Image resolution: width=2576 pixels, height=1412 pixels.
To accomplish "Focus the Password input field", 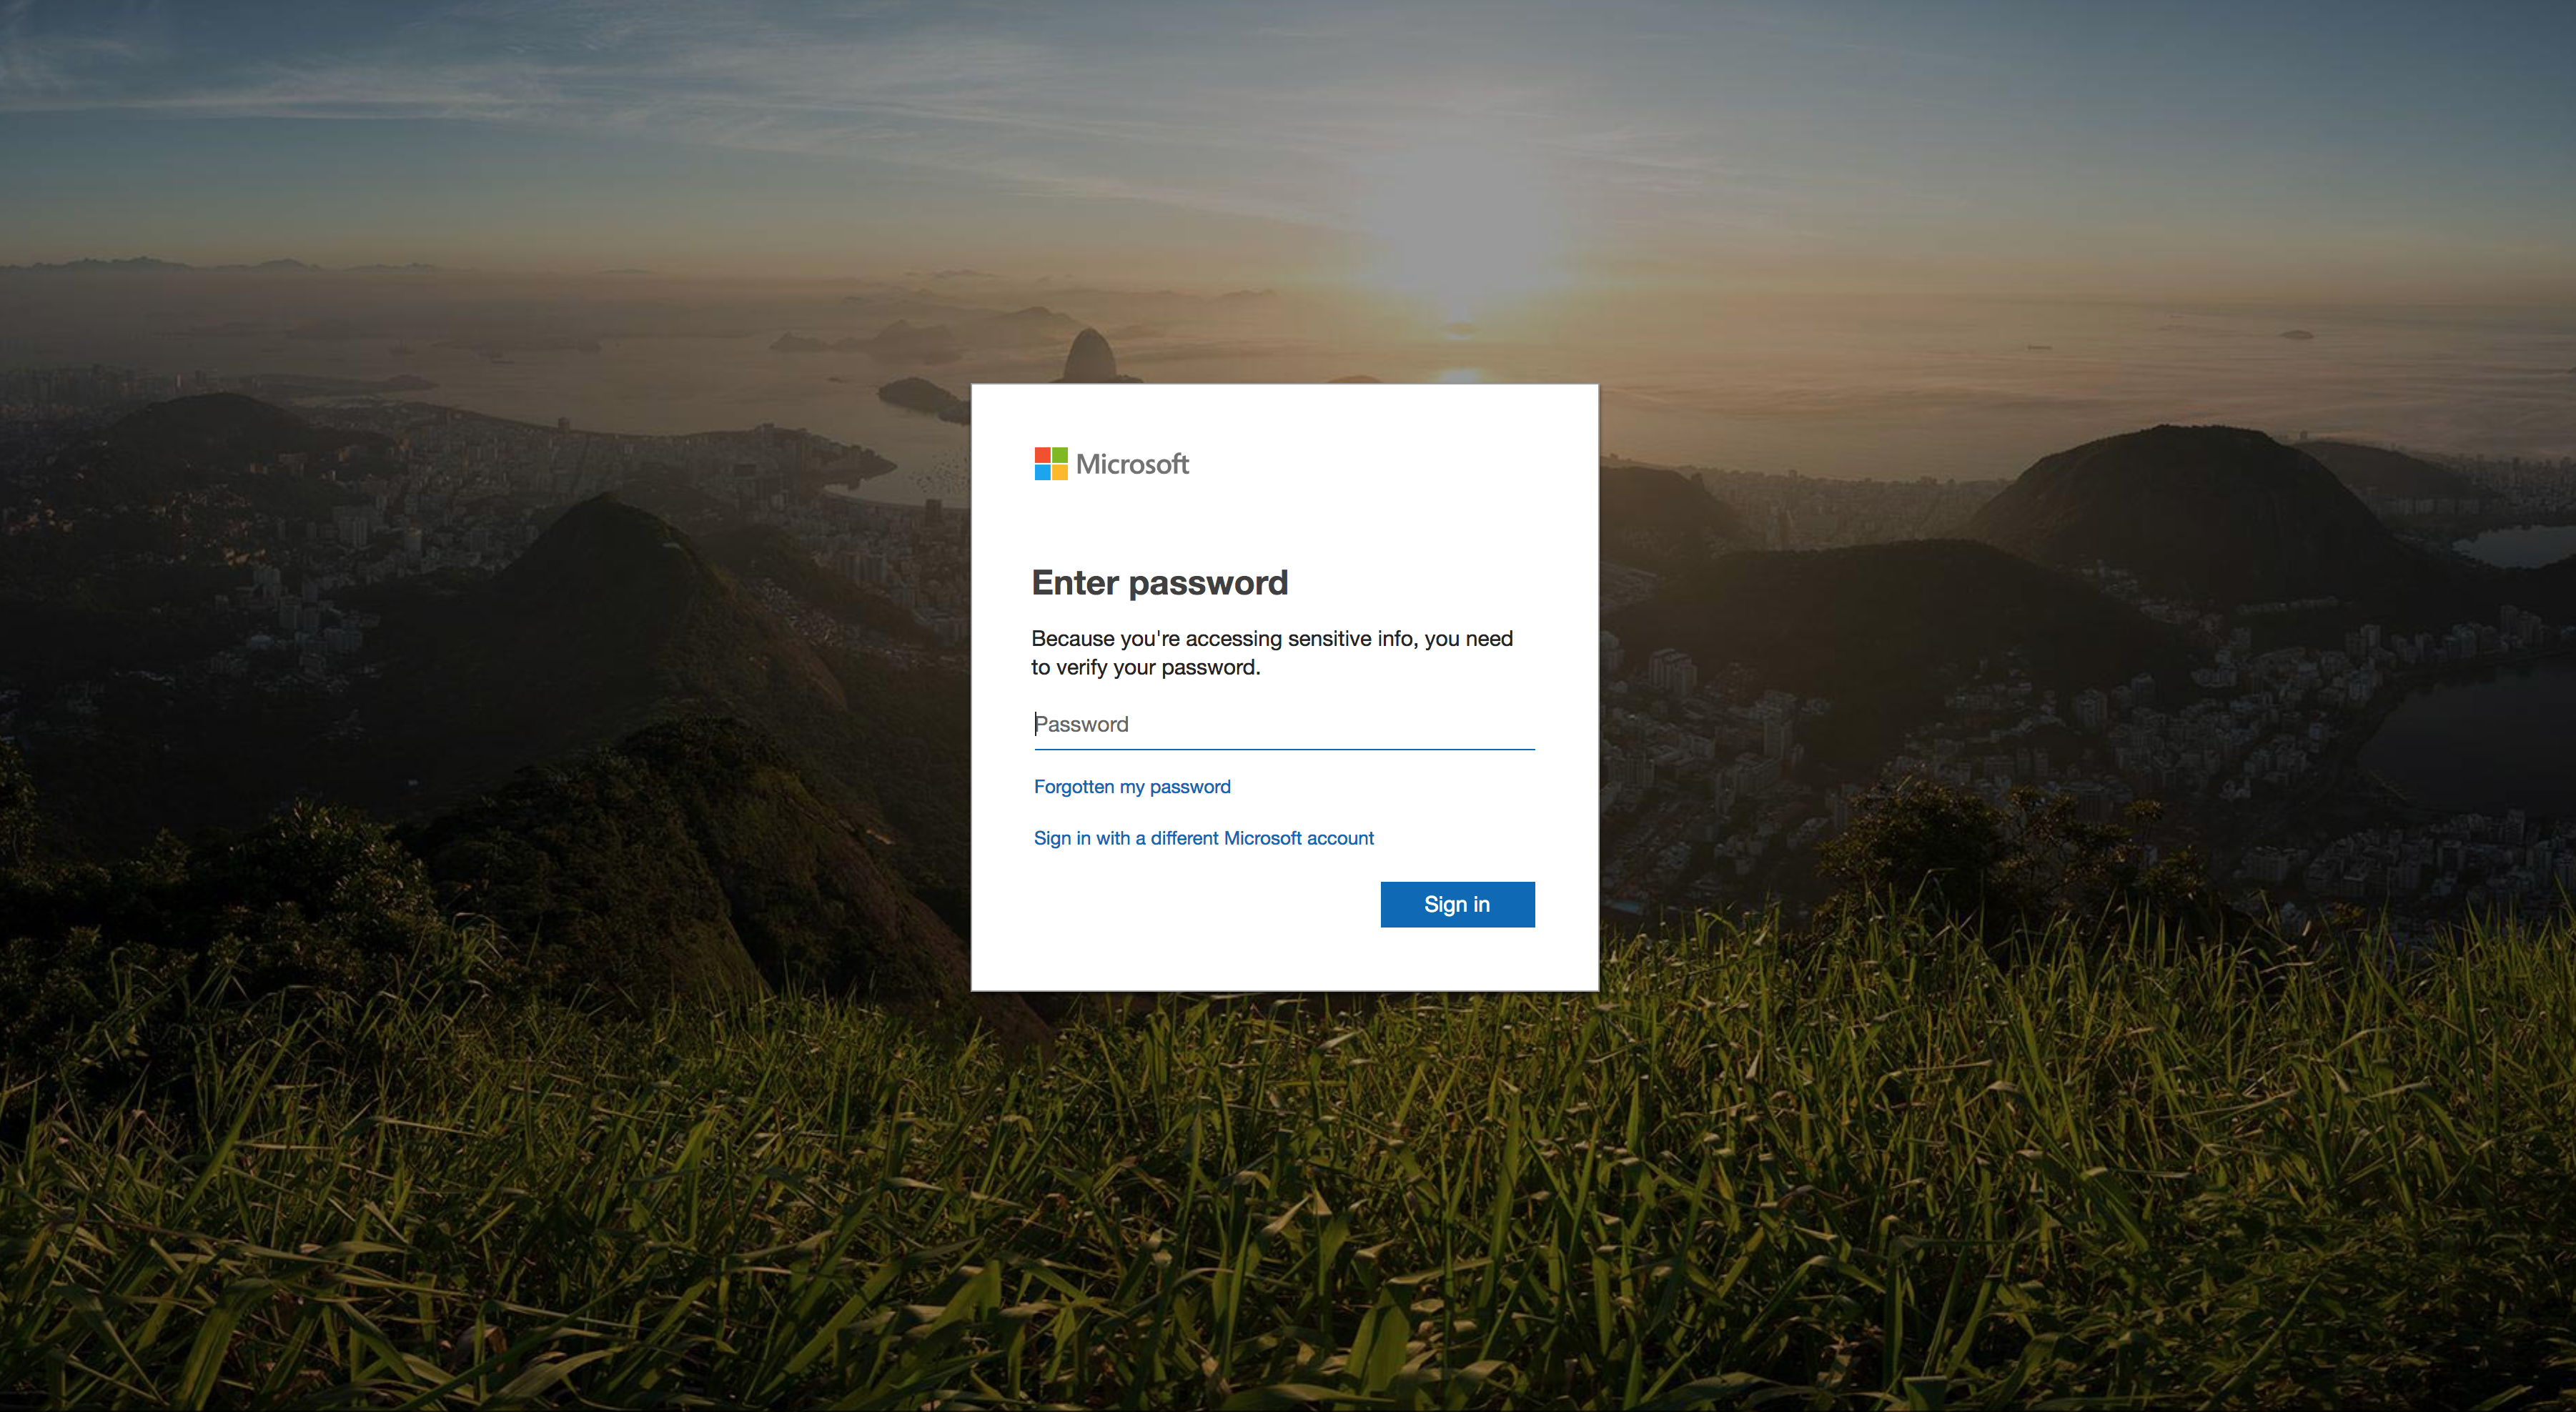I will (x=1284, y=724).
